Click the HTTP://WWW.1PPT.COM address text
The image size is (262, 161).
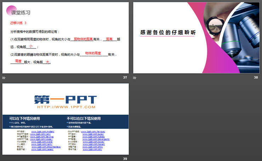pos(66,107)
